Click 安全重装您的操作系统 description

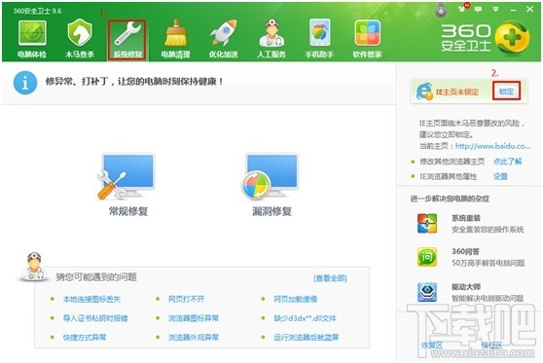tap(488, 230)
